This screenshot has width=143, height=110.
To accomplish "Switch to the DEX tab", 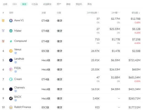I will click(x=15, y=4).
